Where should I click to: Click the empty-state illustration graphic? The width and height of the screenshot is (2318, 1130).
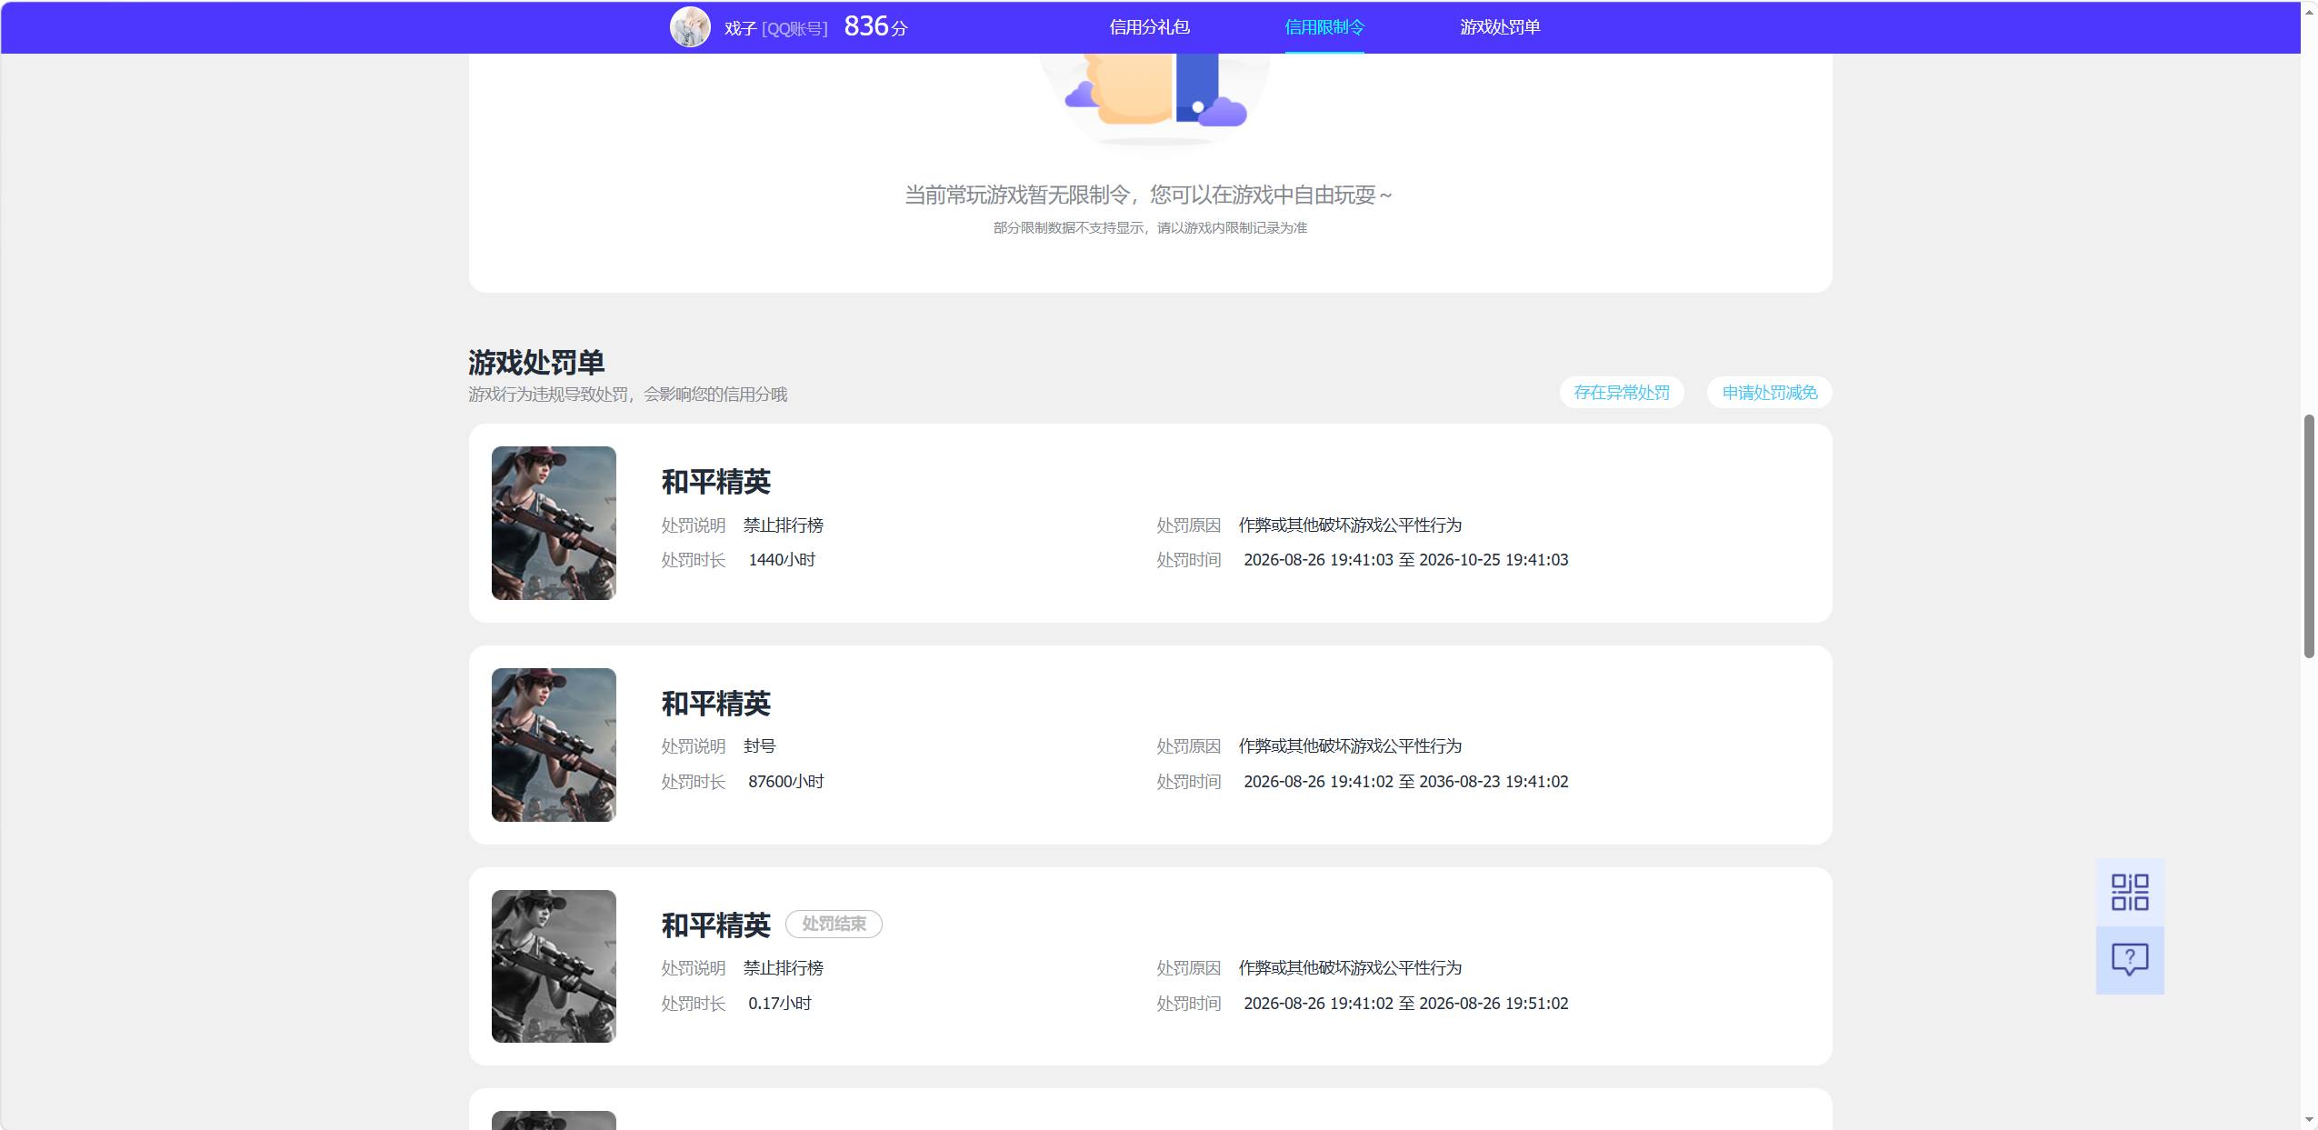[1154, 98]
